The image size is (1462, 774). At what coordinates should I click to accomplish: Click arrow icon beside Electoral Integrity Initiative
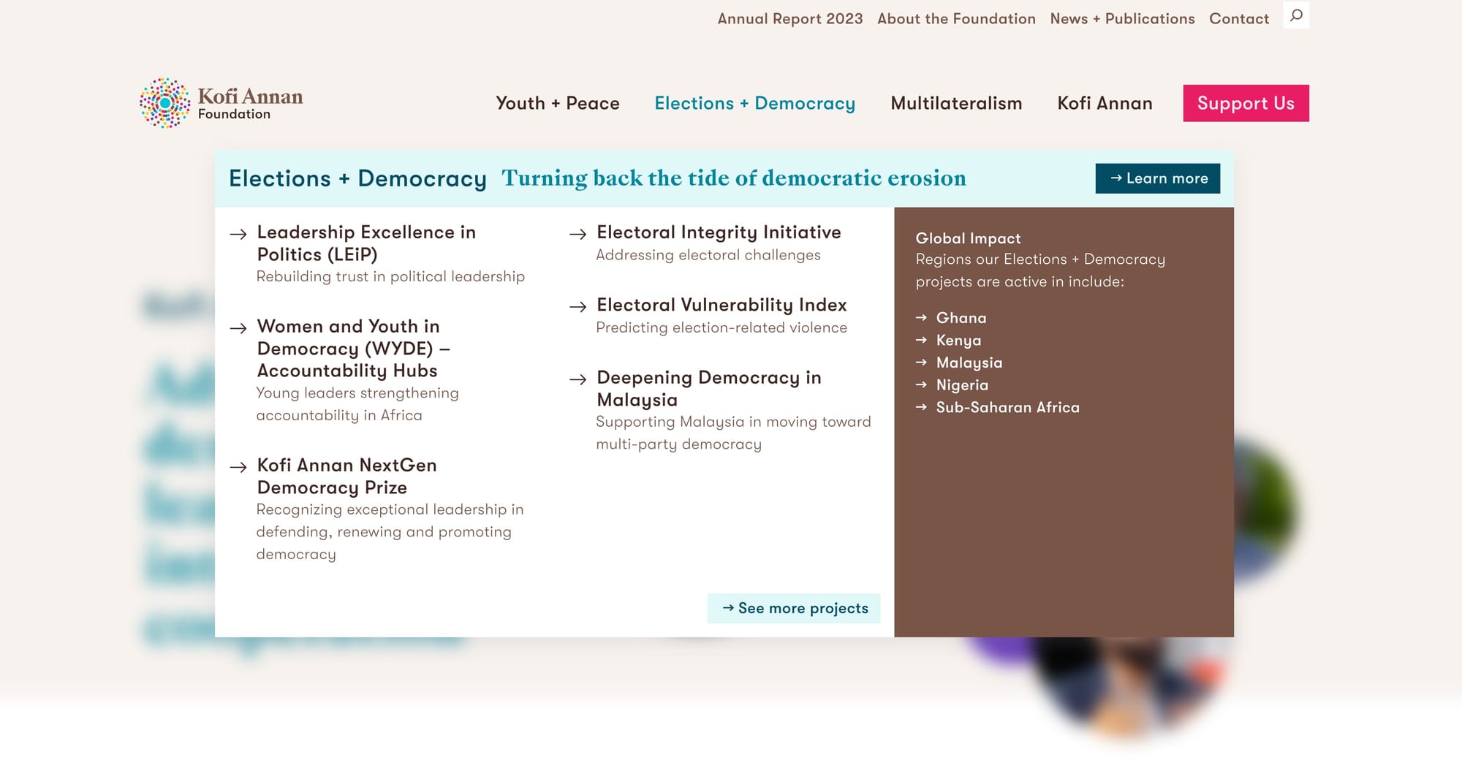point(578,234)
